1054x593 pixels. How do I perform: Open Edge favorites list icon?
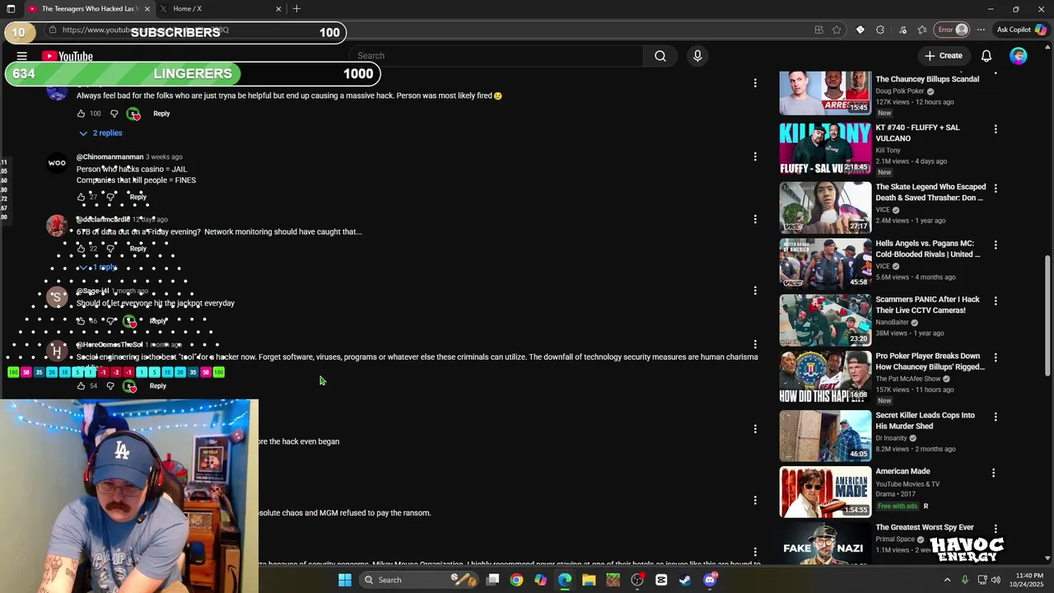pyautogui.click(x=922, y=30)
